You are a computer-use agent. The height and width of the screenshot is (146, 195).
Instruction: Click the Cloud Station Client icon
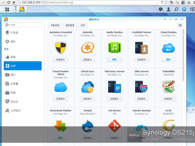[60, 87]
